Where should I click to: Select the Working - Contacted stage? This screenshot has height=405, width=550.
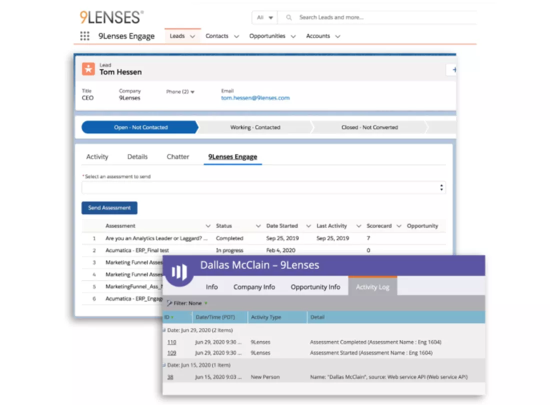[x=255, y=127]
